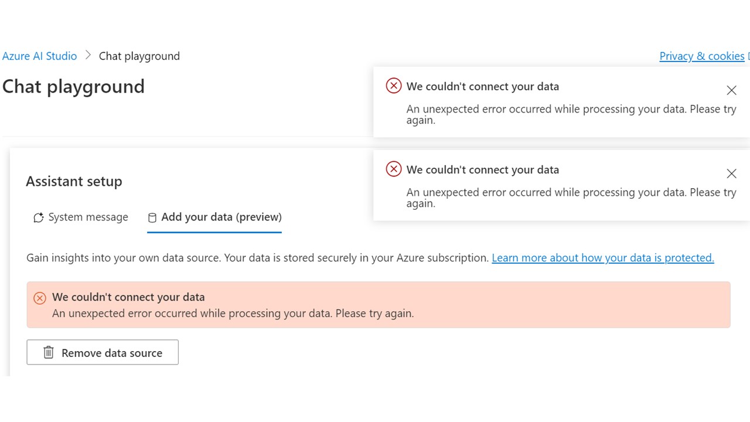Dismiss the first error toast notification

tap(731, 90)
